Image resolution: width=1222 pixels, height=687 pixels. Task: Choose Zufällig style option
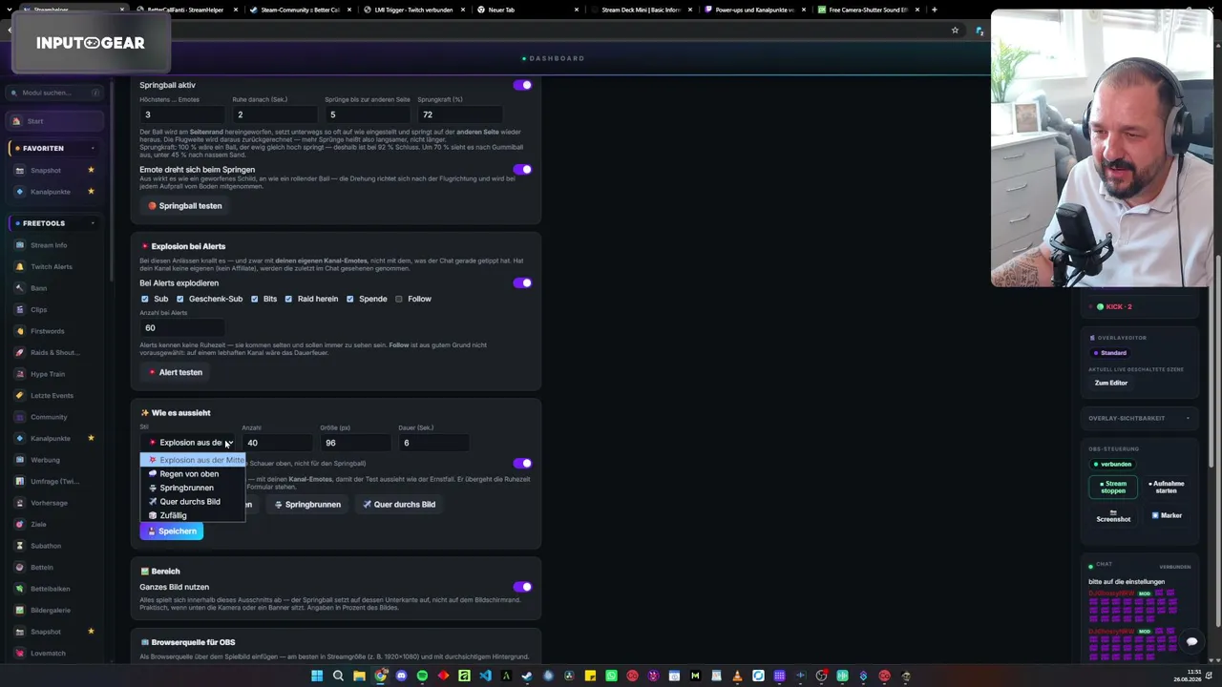(193, 515)
